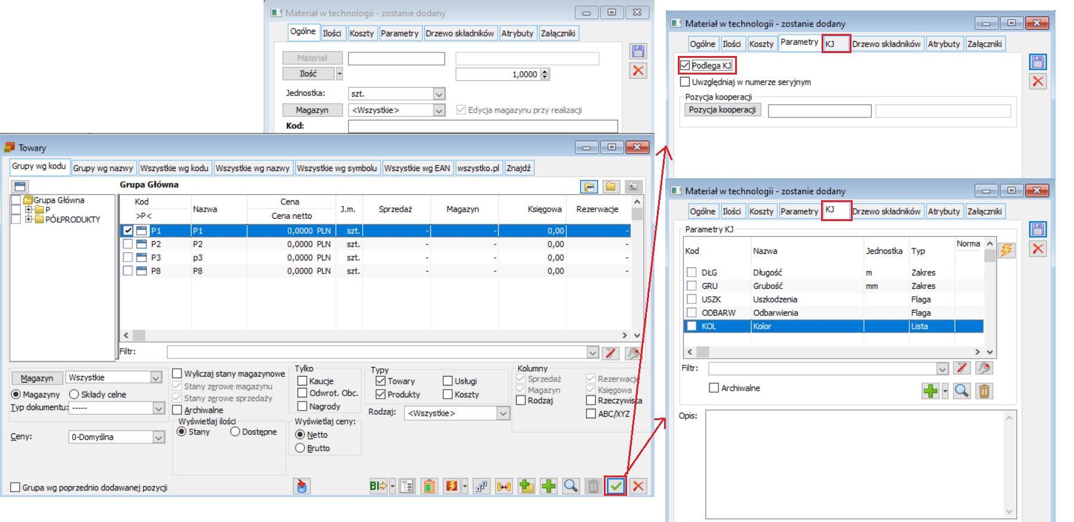Click the green plus icon under Parametry KJ list

click(x=931, y=391)
